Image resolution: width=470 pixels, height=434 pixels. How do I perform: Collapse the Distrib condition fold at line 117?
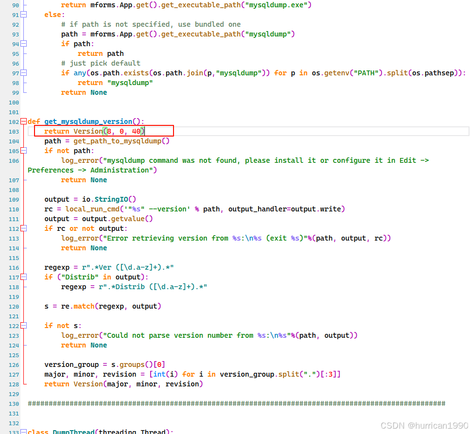24,277
